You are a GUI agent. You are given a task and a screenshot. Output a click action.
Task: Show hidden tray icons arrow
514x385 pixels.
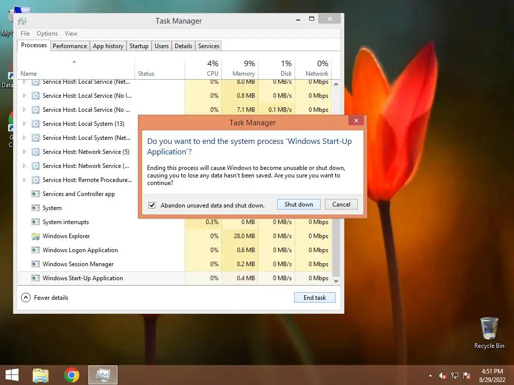[x=430, y=375]
